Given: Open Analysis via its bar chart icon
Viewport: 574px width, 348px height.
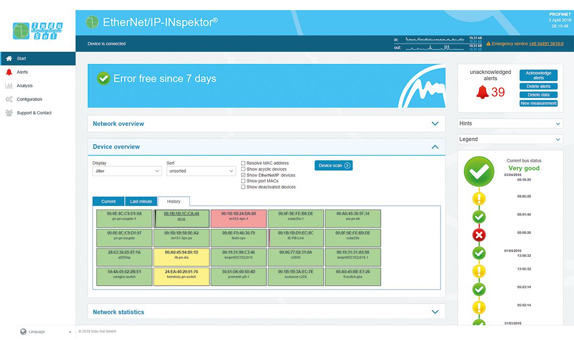Looking at the screenshot, I should click(x=9, y=86).
